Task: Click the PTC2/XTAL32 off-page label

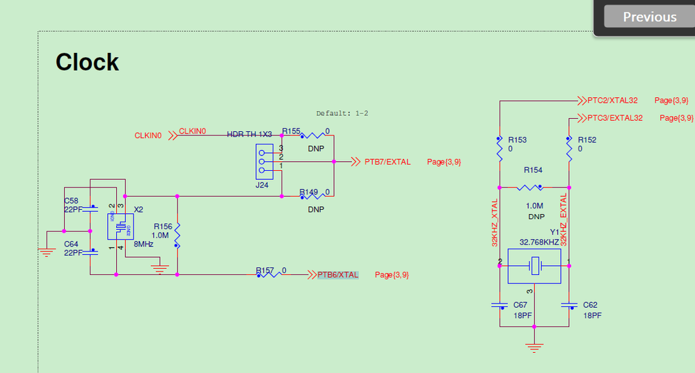Action: pyautogui.click(x=612, y=101)
